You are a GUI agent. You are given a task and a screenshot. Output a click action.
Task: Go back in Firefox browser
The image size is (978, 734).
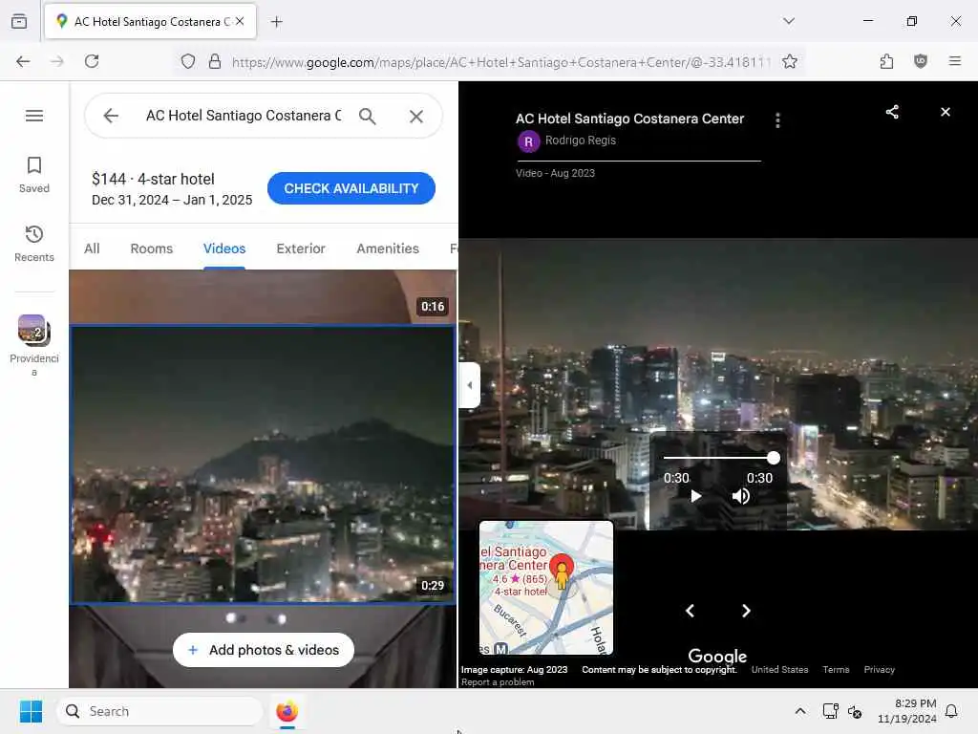[x=23, y=61]
